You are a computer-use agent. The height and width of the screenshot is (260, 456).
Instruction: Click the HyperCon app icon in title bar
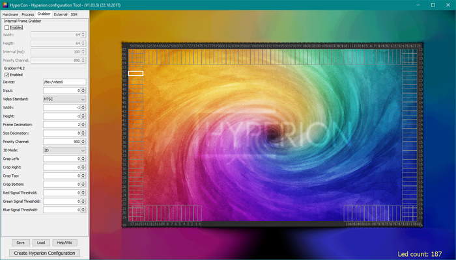click(5, 5)
